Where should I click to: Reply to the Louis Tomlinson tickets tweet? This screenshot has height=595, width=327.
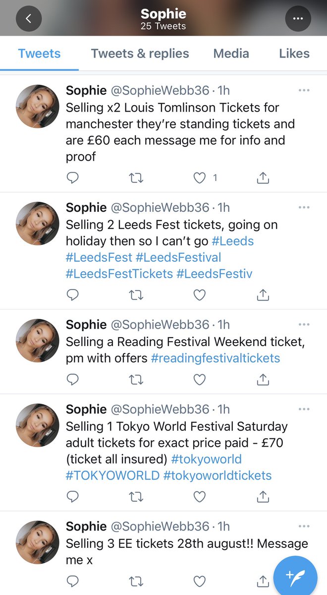73,178
